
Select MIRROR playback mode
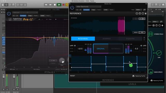coord(136,33)
